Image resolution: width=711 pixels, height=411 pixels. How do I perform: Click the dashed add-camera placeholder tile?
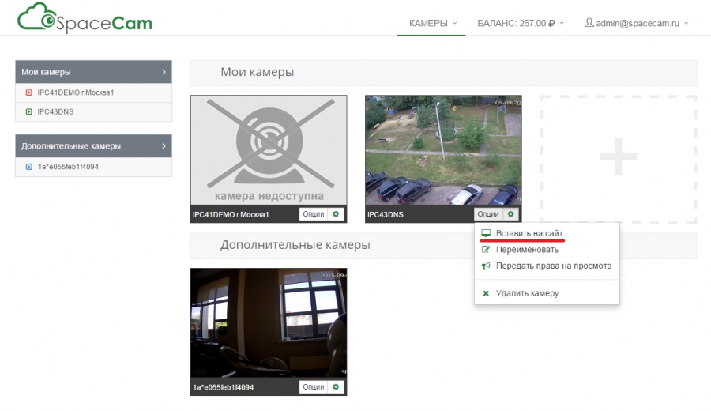[618, 159]
